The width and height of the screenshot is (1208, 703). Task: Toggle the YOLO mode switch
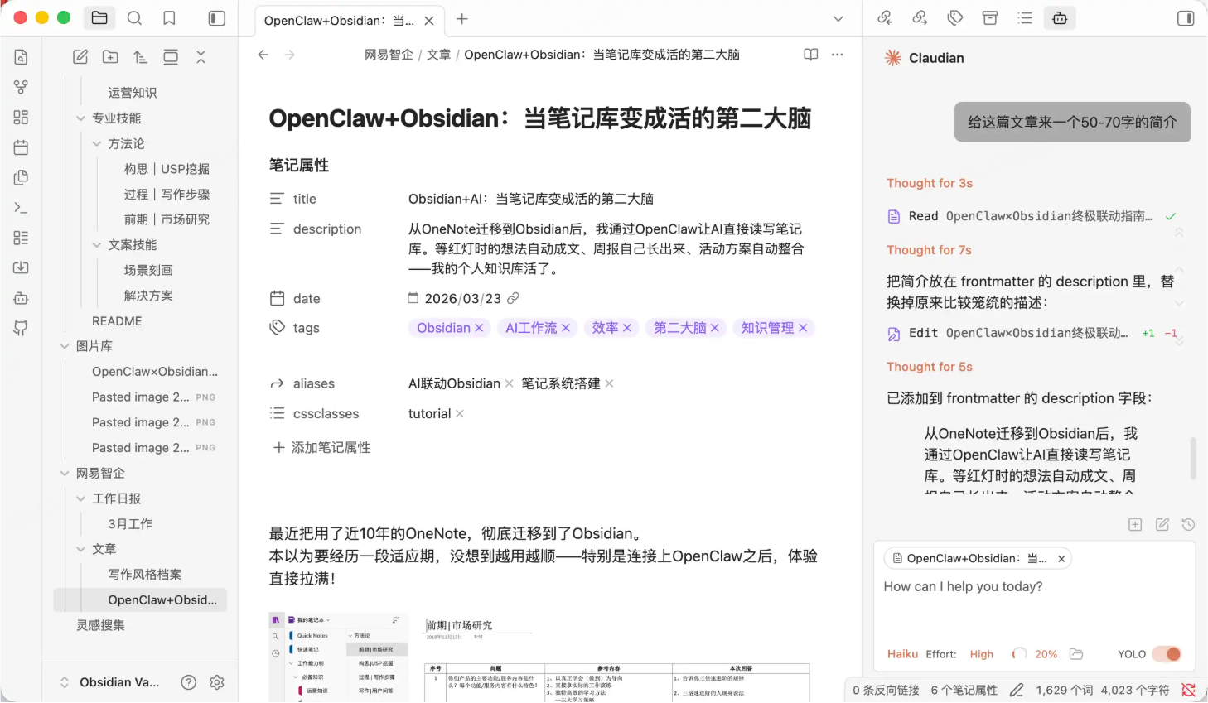(x=1167, y=654)
